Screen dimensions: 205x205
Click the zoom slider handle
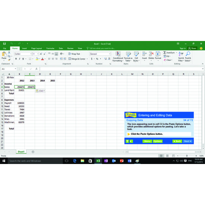pos(187,156)
